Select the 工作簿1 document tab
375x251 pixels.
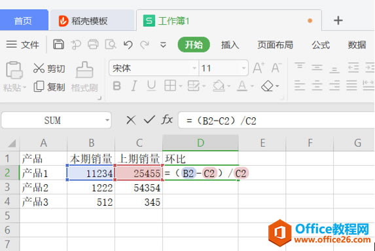229,20
